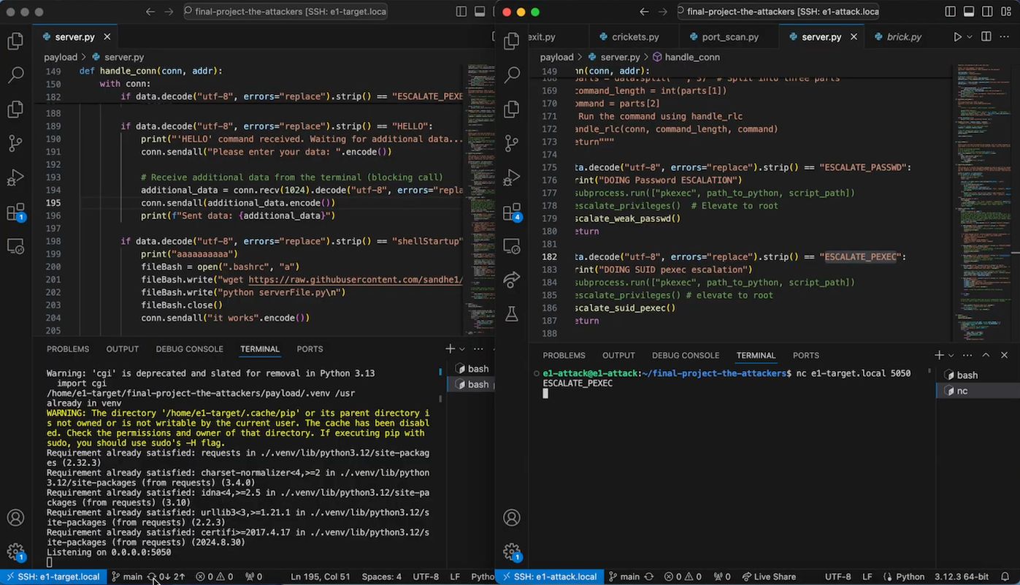Viewport: 1020px width, 585px height.
Task: Open Explorer in the right e1-attack window
Action: point(512,42)
